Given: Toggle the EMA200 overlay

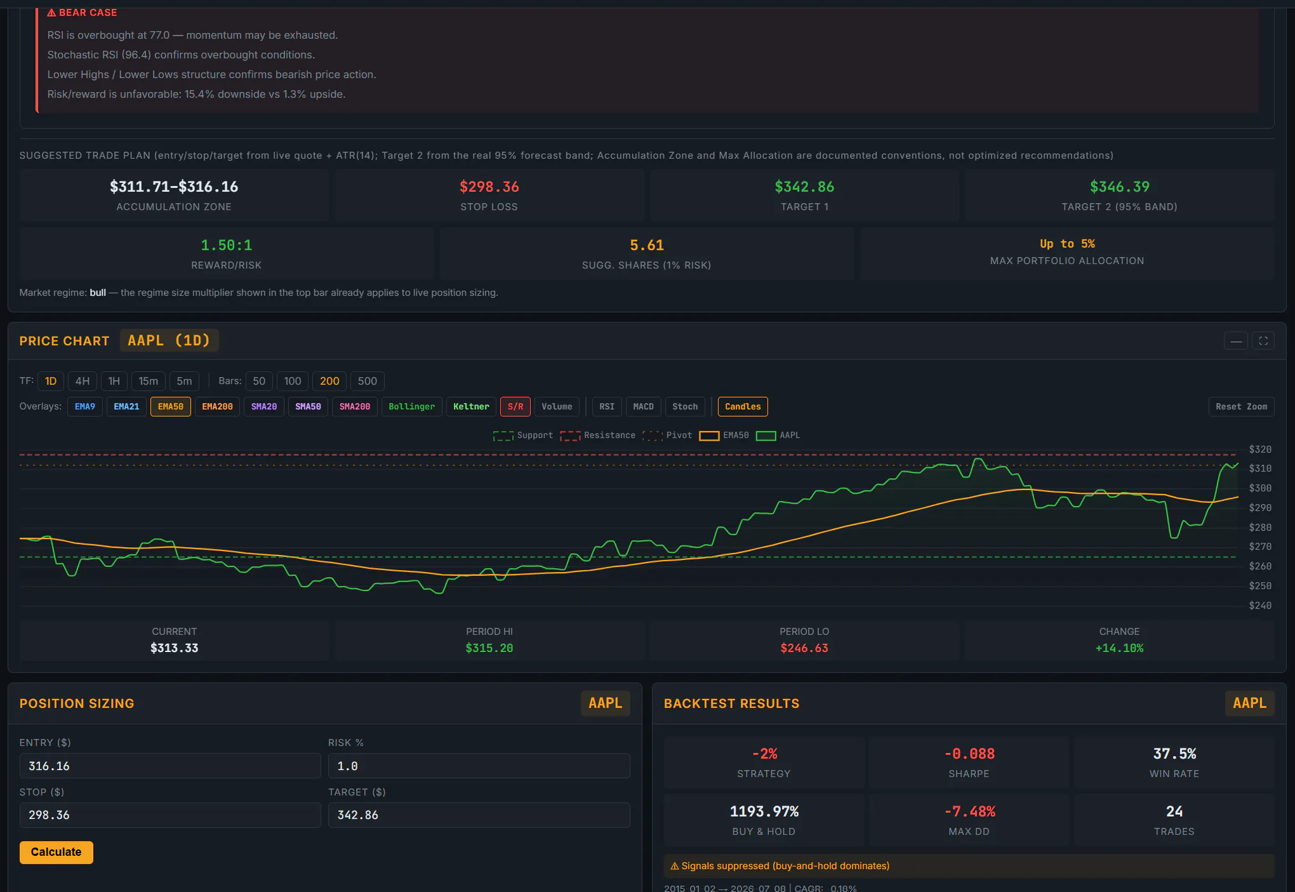Looking at the screenshot, I should point(217,406).
